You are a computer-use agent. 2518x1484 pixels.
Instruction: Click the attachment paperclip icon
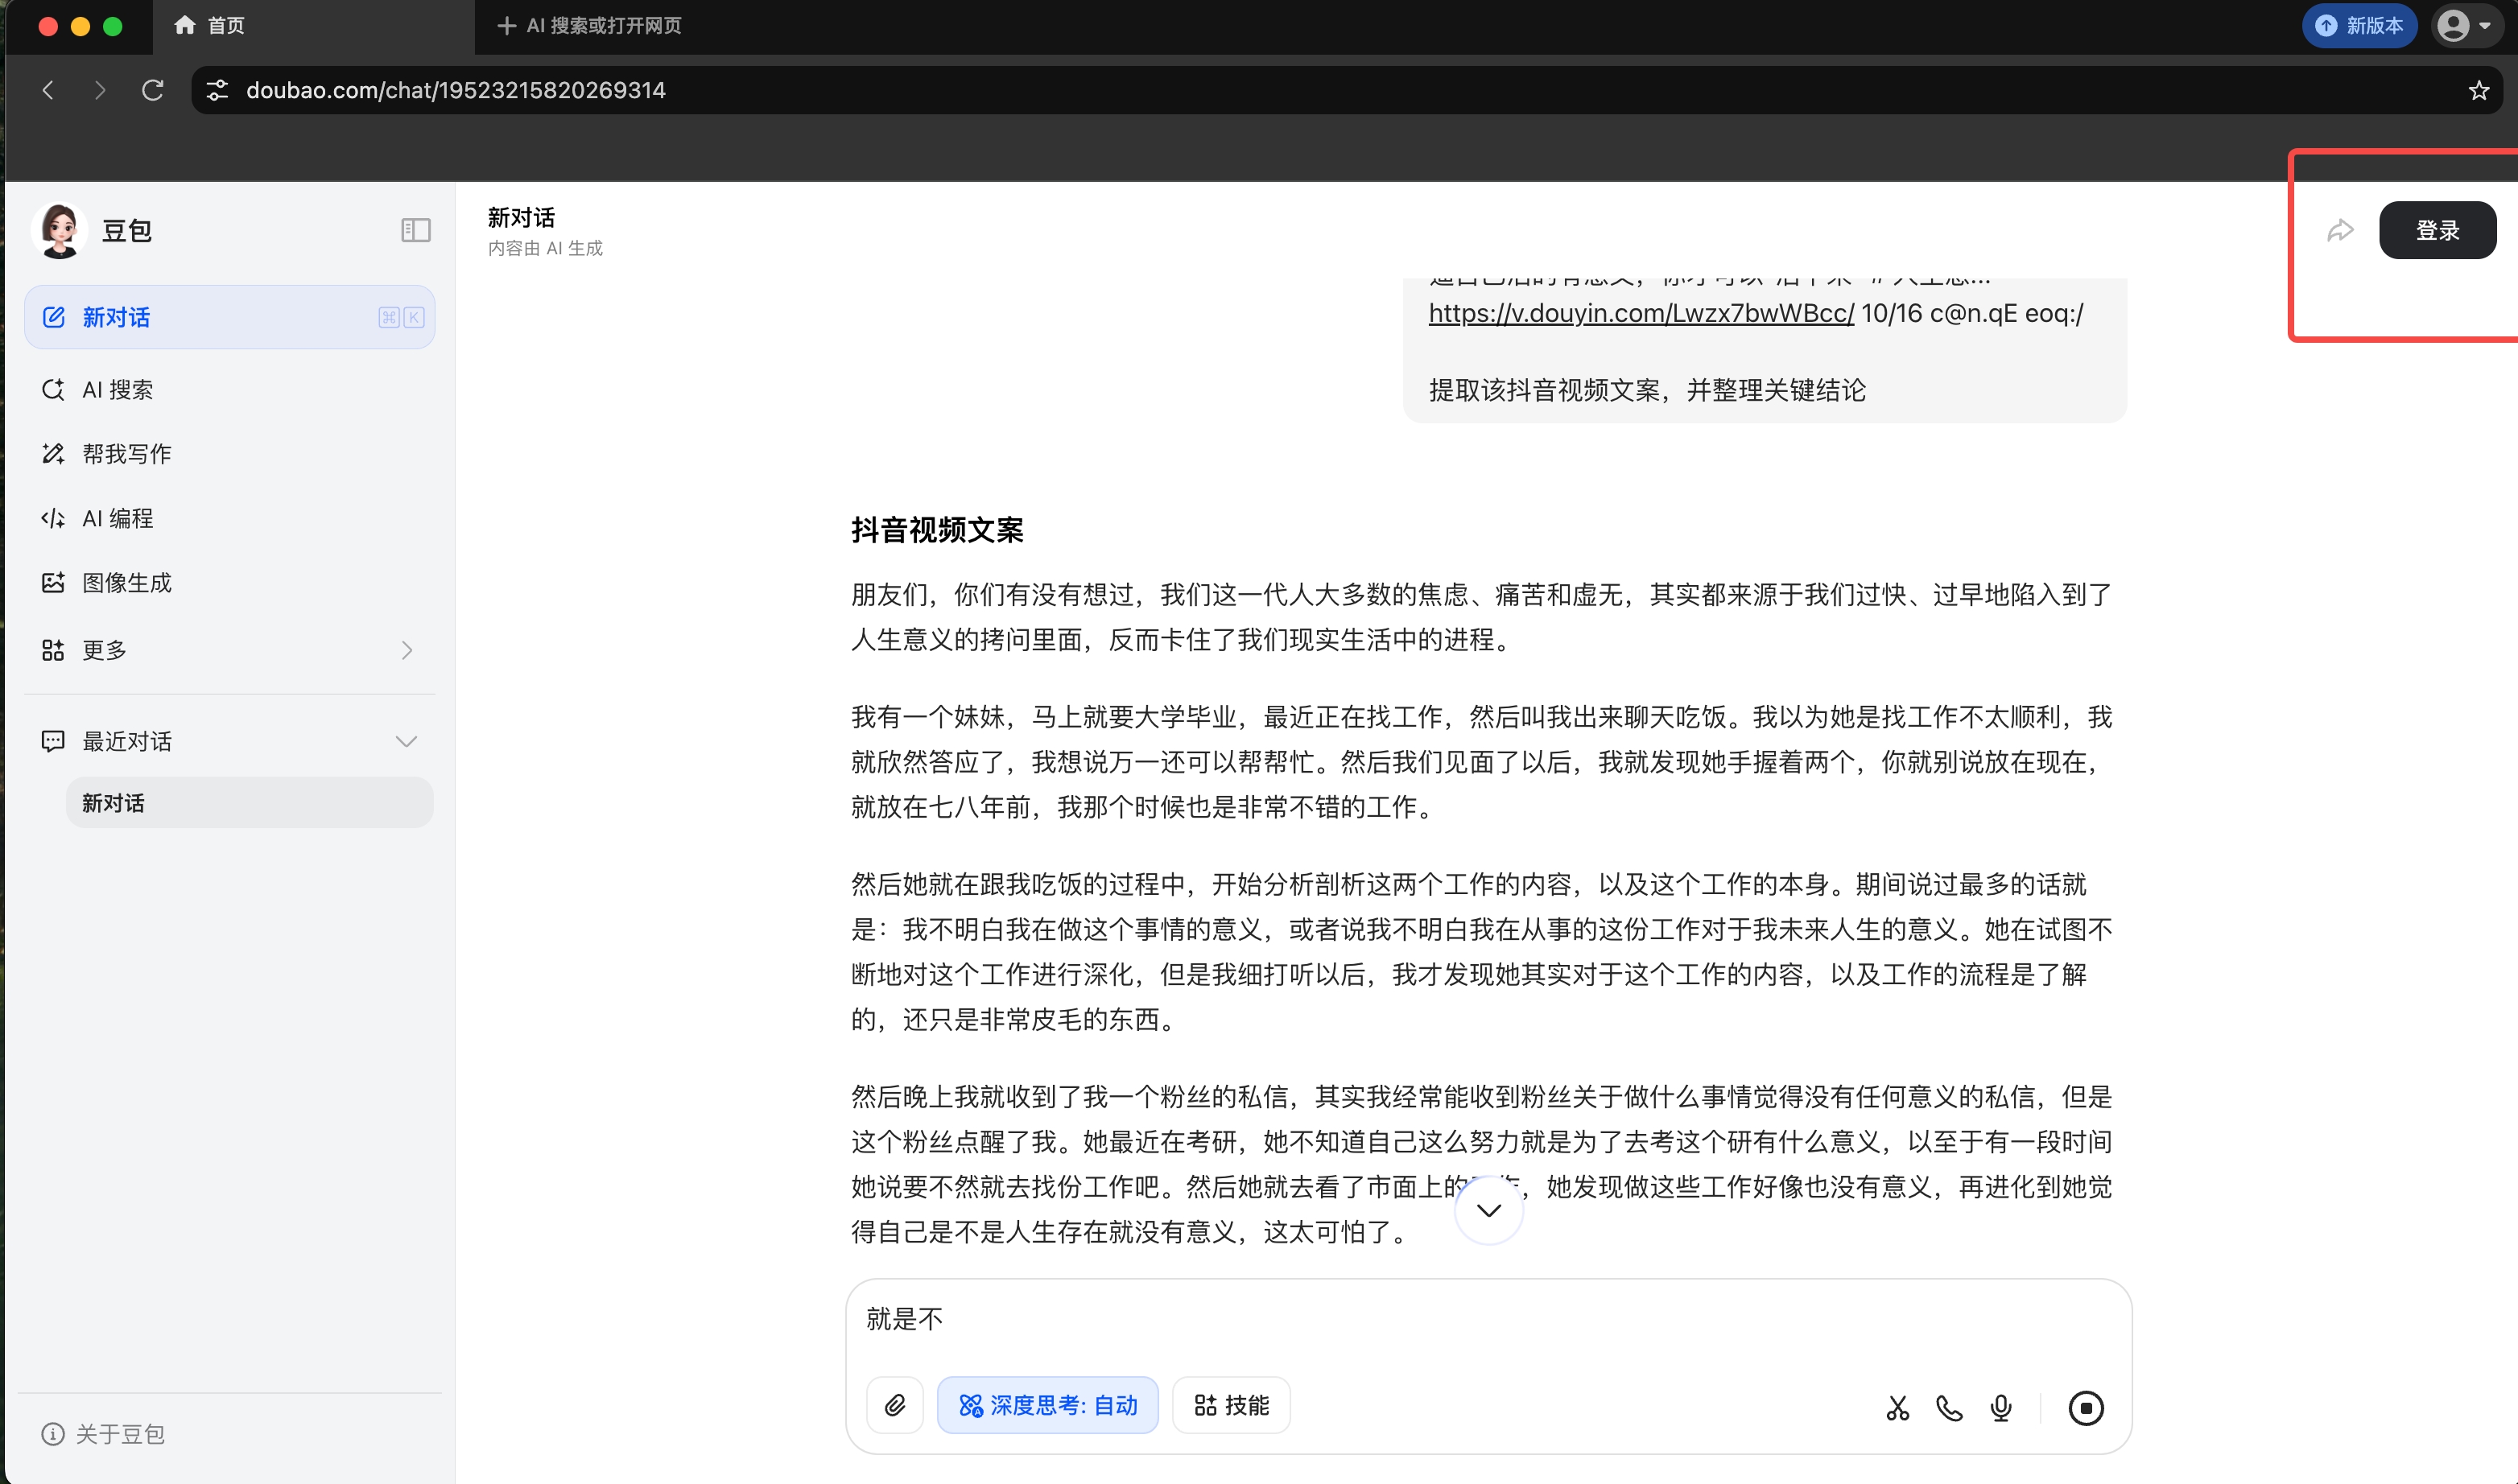coord(894,1405)
